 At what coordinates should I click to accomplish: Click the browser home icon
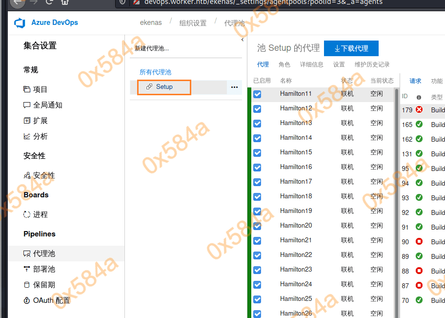(65, 2)
